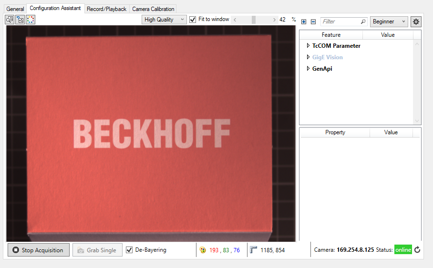Click the camera image preview of BECKHOFF box
The image size is (433, 268).
pyautogui.click(x=151, y=134)
